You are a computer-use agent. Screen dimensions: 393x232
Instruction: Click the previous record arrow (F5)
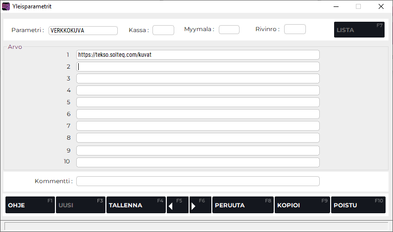178,205
